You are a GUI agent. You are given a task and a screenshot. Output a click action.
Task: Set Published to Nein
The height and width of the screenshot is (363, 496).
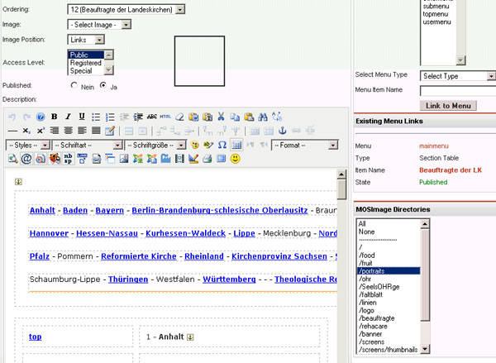[75, 85]
